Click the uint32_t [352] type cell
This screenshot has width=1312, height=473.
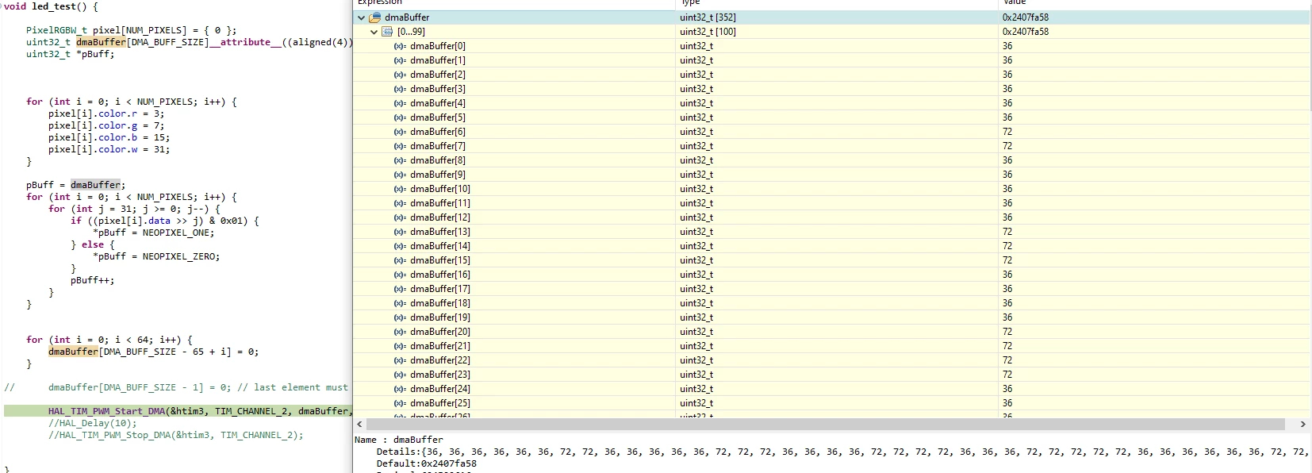point(708,17)
